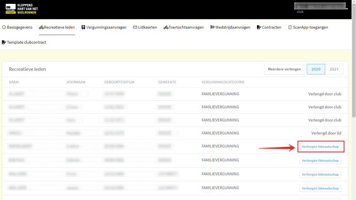Screen dimensions: 356x200
Task: Click the GEBOORTEDATUM column header
Action: [x=119, y=82]
